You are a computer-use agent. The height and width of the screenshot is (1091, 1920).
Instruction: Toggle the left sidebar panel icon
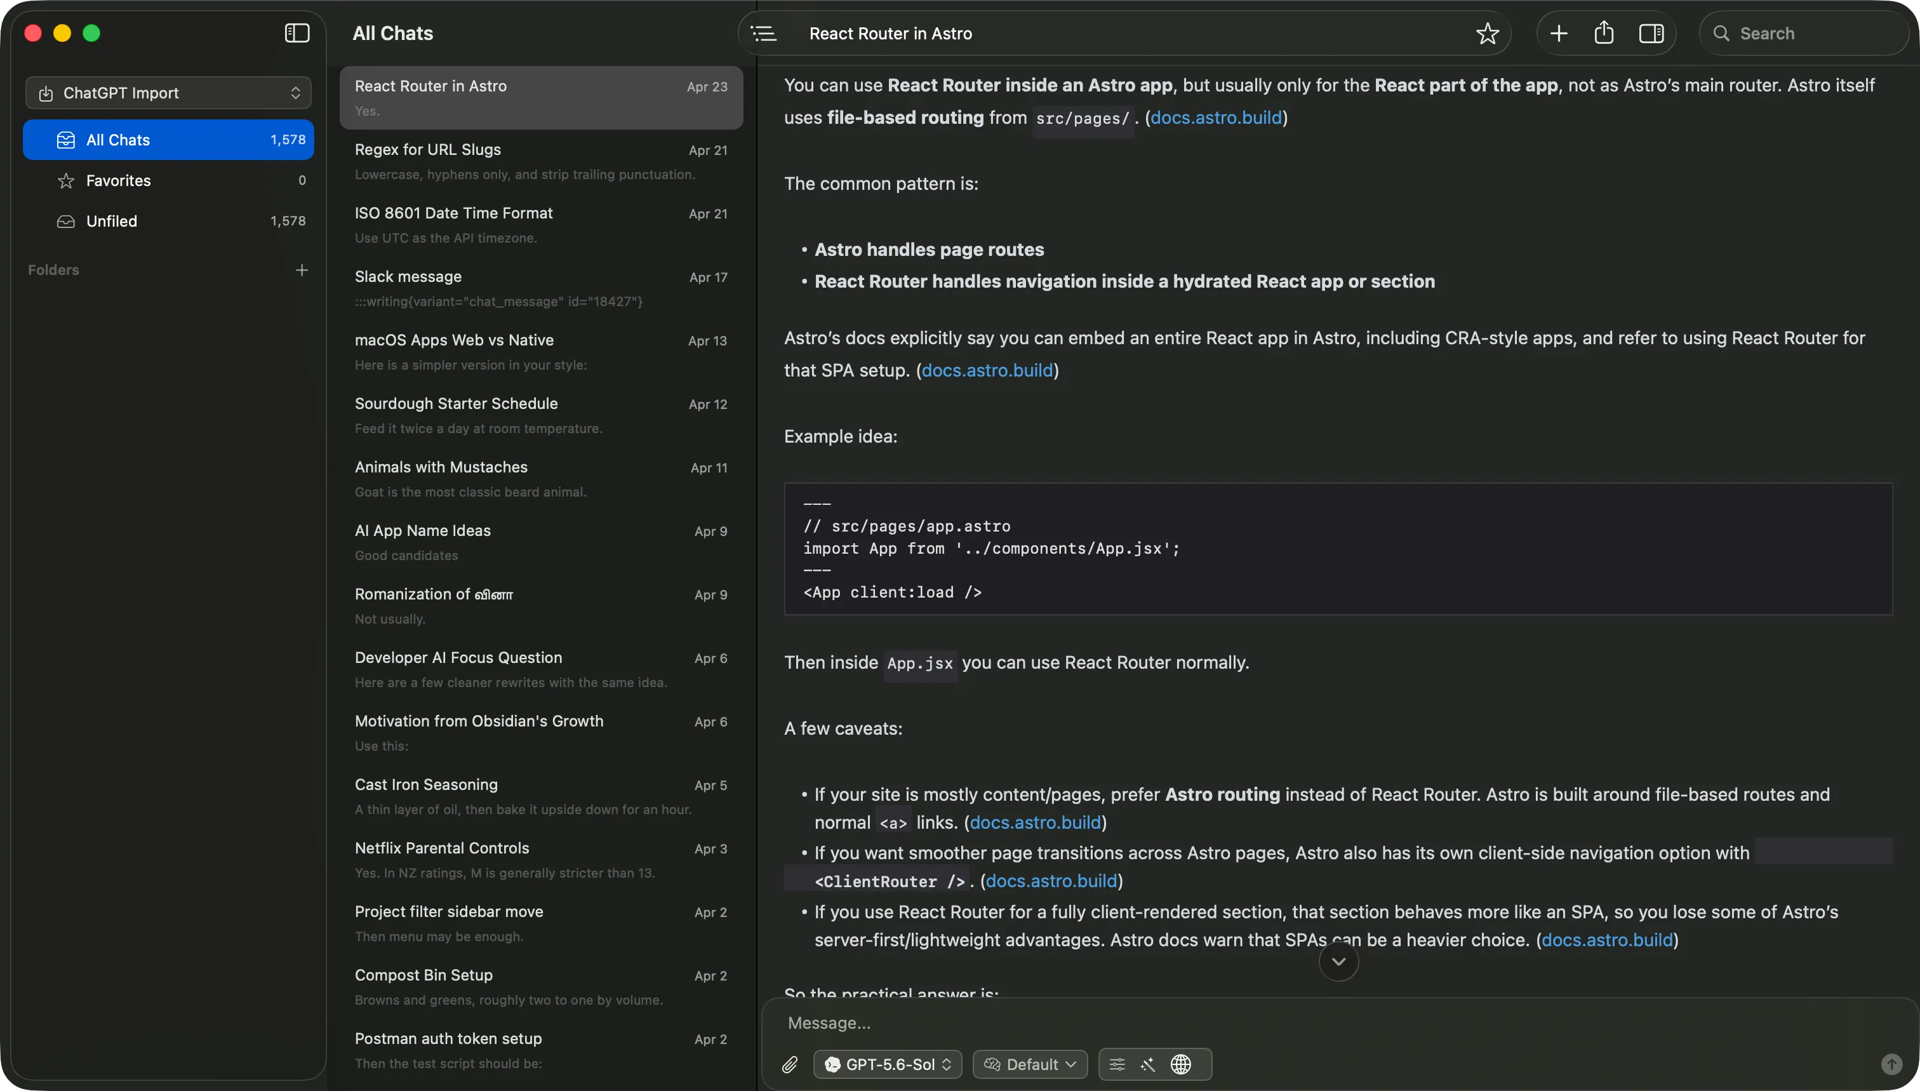click(x=297, y=33)
